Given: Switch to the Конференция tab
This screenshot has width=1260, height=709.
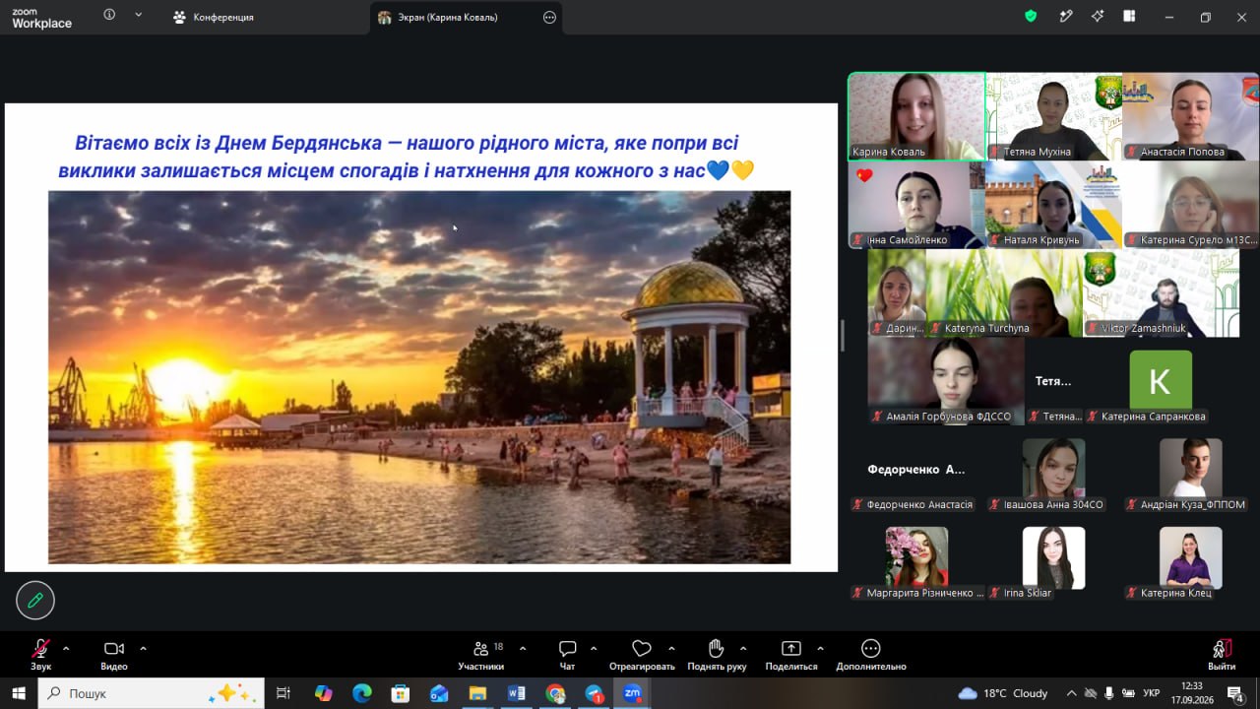Looking at the screenshot, I should point(213,17).
